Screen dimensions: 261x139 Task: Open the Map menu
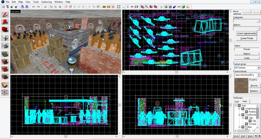coord(21,2)
